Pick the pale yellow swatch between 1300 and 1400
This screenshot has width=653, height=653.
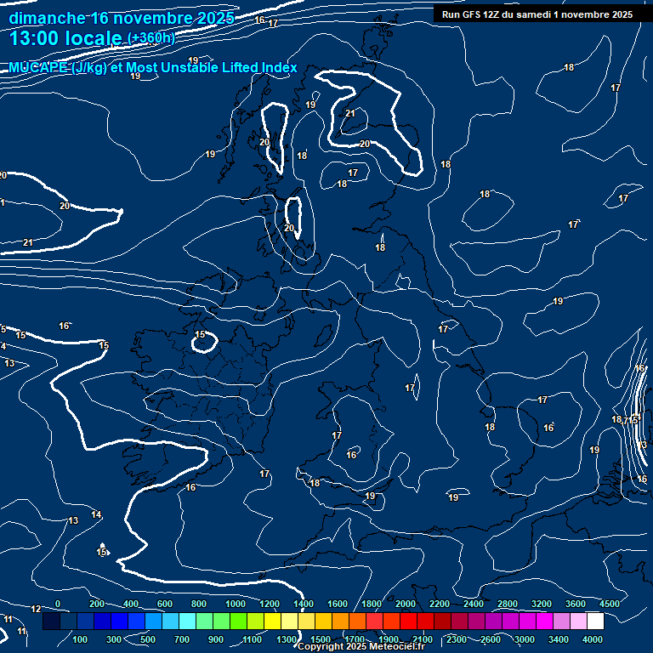click(x=290, y=621)
